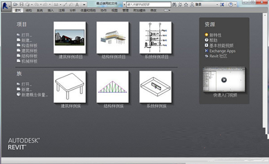This screenshot has width=269, height=164.
Task: Click the keyword search input field
Action: point(148,4)
